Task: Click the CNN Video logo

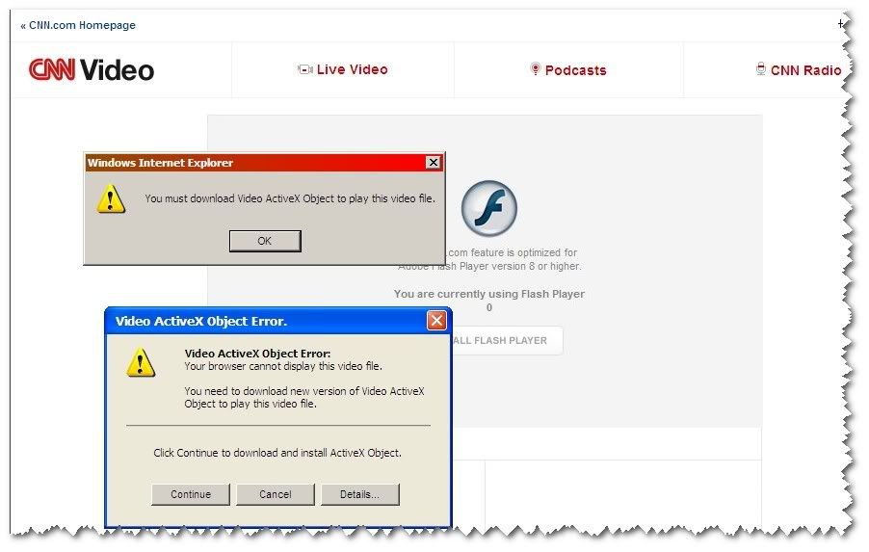Action: click(92, 69)
